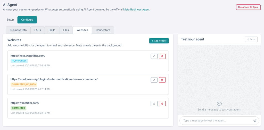
Task: Edit the help.wanotifier.com website entry
Action: [x=154, y=56]
